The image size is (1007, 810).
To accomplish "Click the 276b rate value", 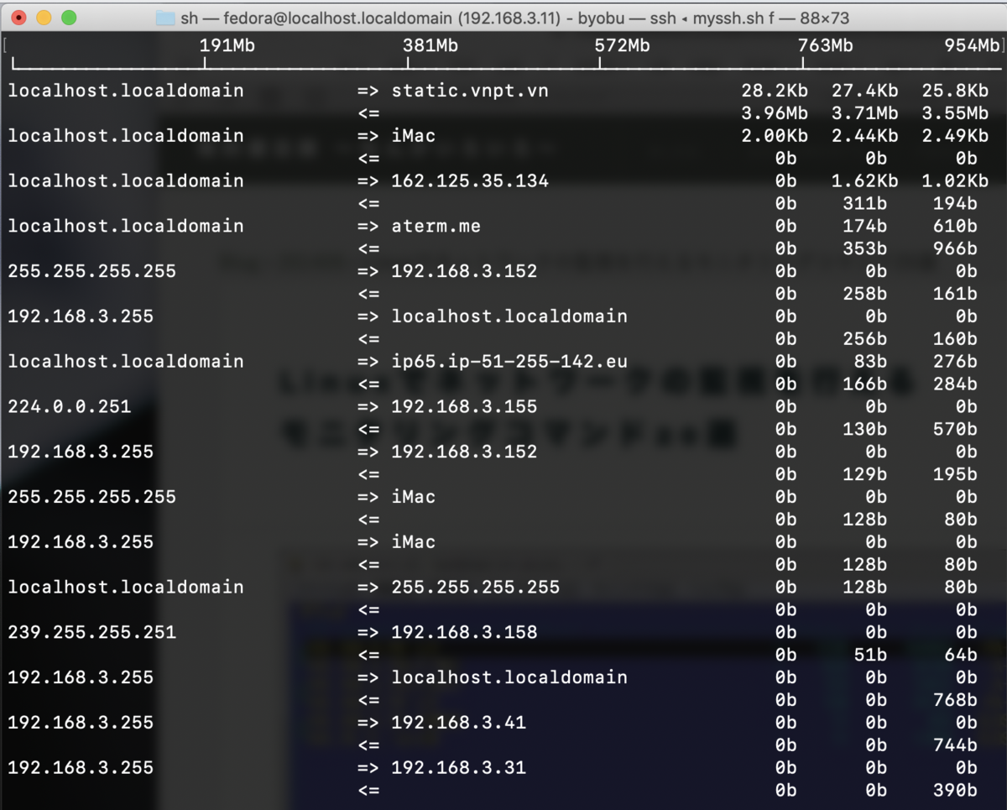I will click(x=955, y=362).
